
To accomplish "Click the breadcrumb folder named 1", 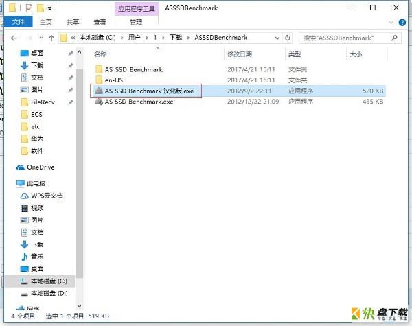I will (155, 38).
